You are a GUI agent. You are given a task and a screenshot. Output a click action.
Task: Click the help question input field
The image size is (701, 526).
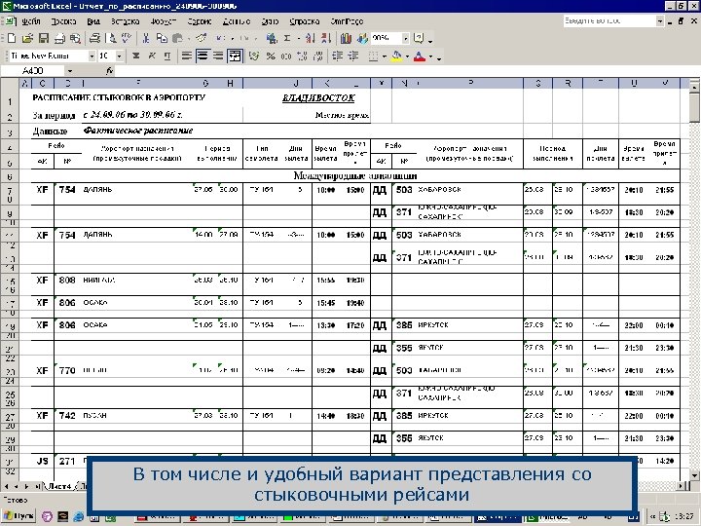pos(609,21)
